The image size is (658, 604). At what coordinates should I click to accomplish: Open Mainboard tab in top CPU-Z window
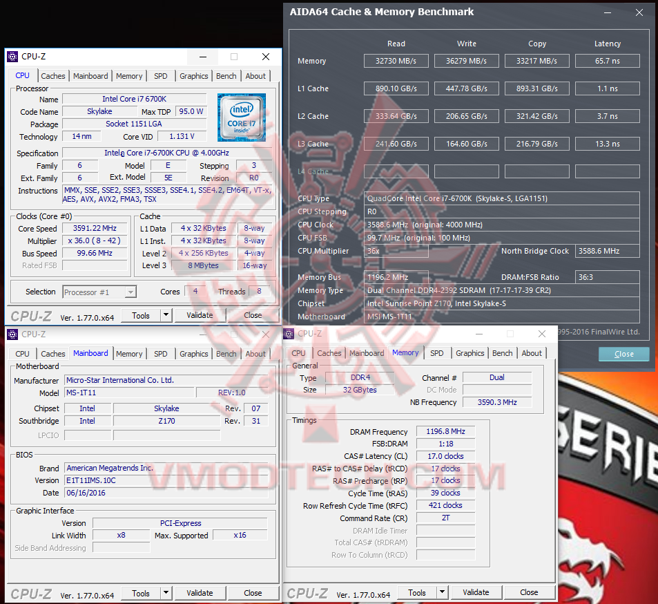click(90, 76)
